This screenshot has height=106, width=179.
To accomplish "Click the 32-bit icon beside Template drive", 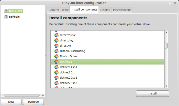I will [x=6, y=11].
